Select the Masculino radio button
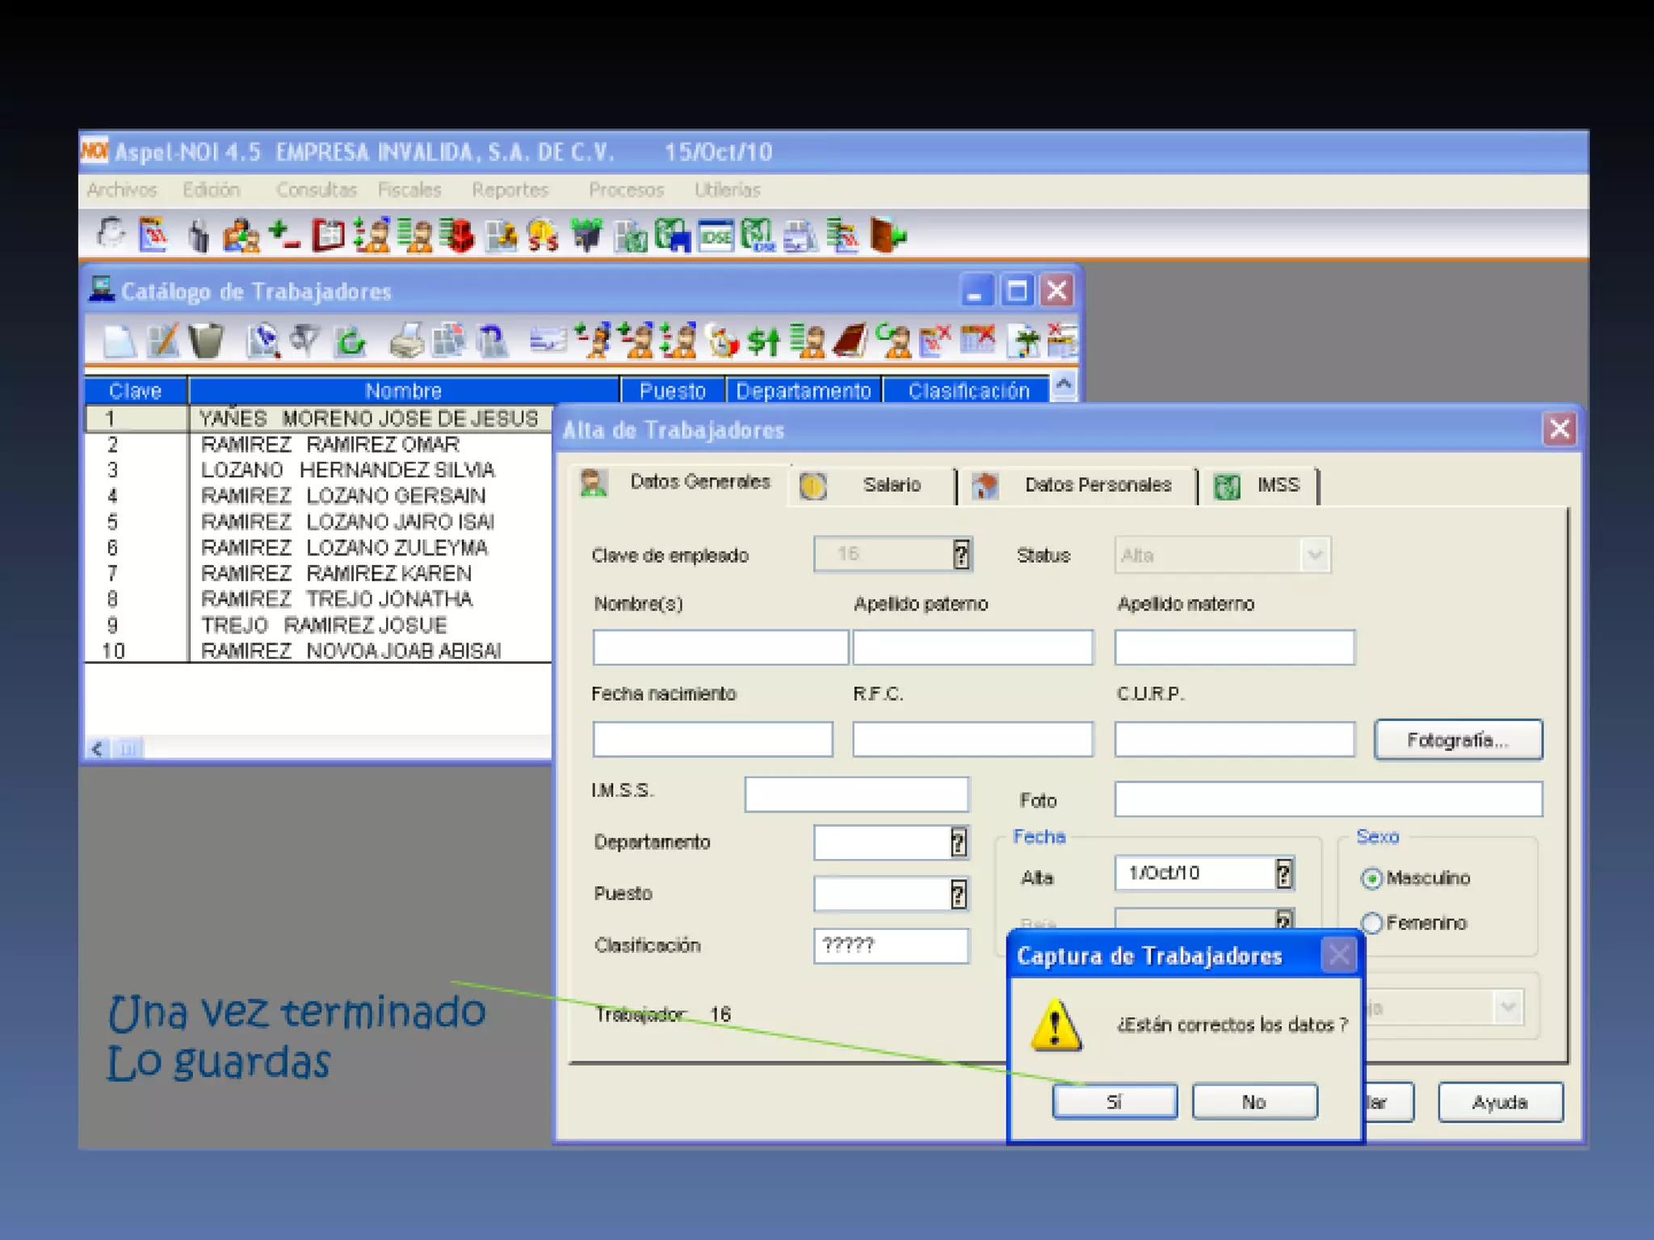 pyautogui.click(x=1371, y=878)
